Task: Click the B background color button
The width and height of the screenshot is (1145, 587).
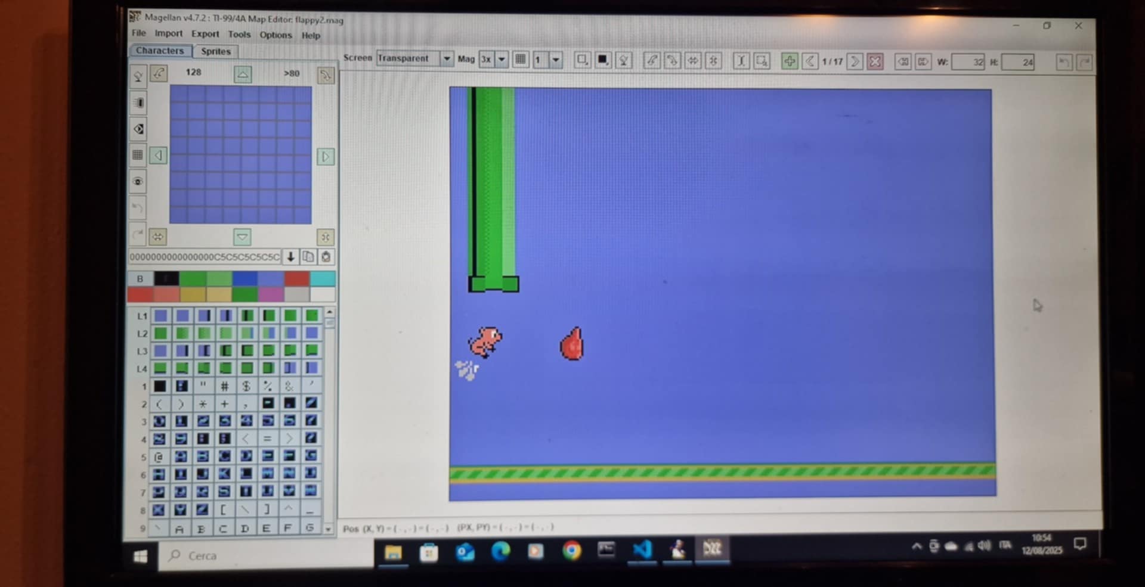Action: pos(140,278)
